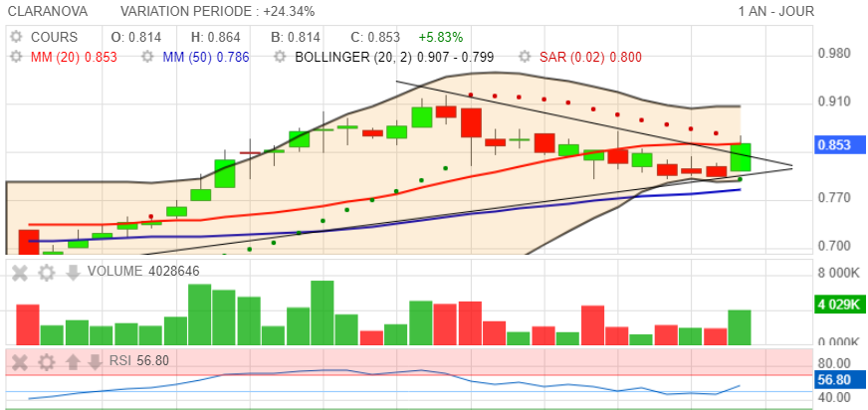Open settings gear next to COURS
Screen dimensions: 868x410
[17, 37]
